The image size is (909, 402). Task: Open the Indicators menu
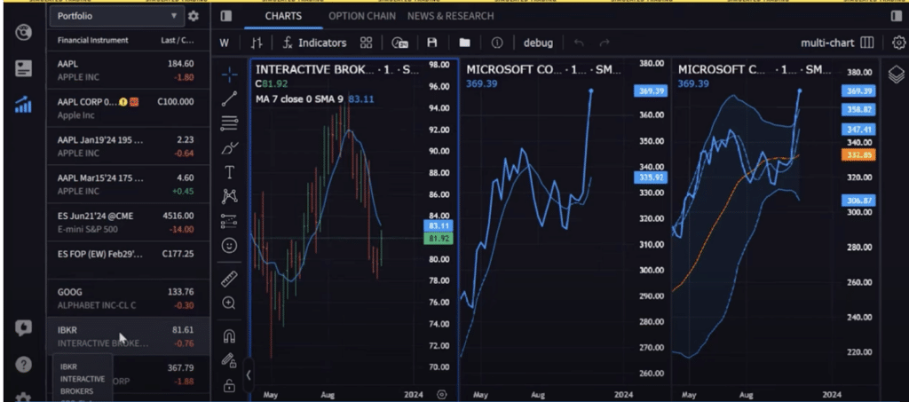(314, 43)
